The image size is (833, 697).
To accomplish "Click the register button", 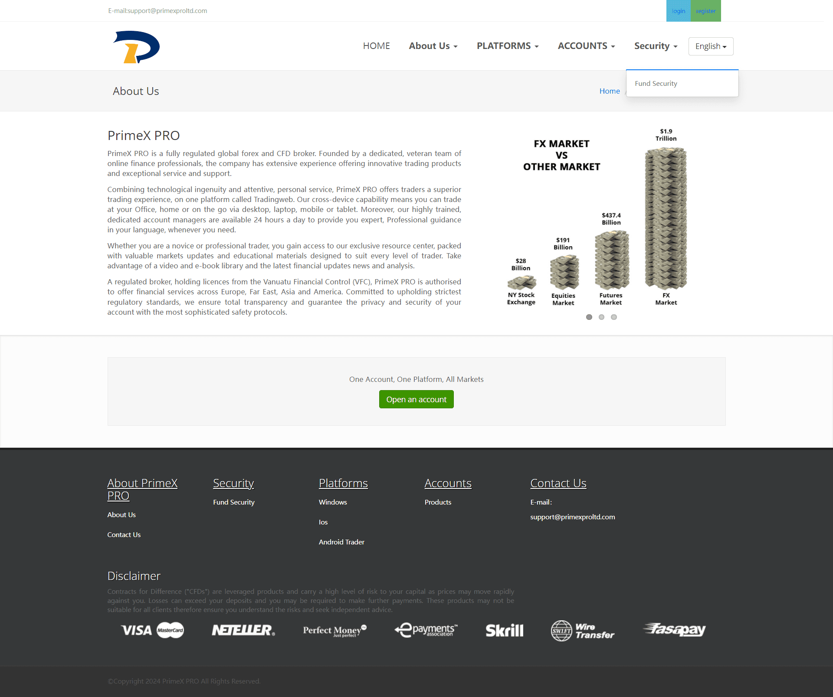I will 706,10.
